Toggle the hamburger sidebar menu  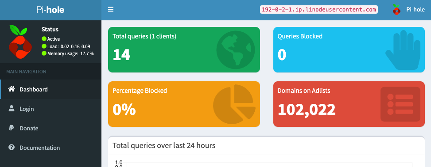[110, 10]
